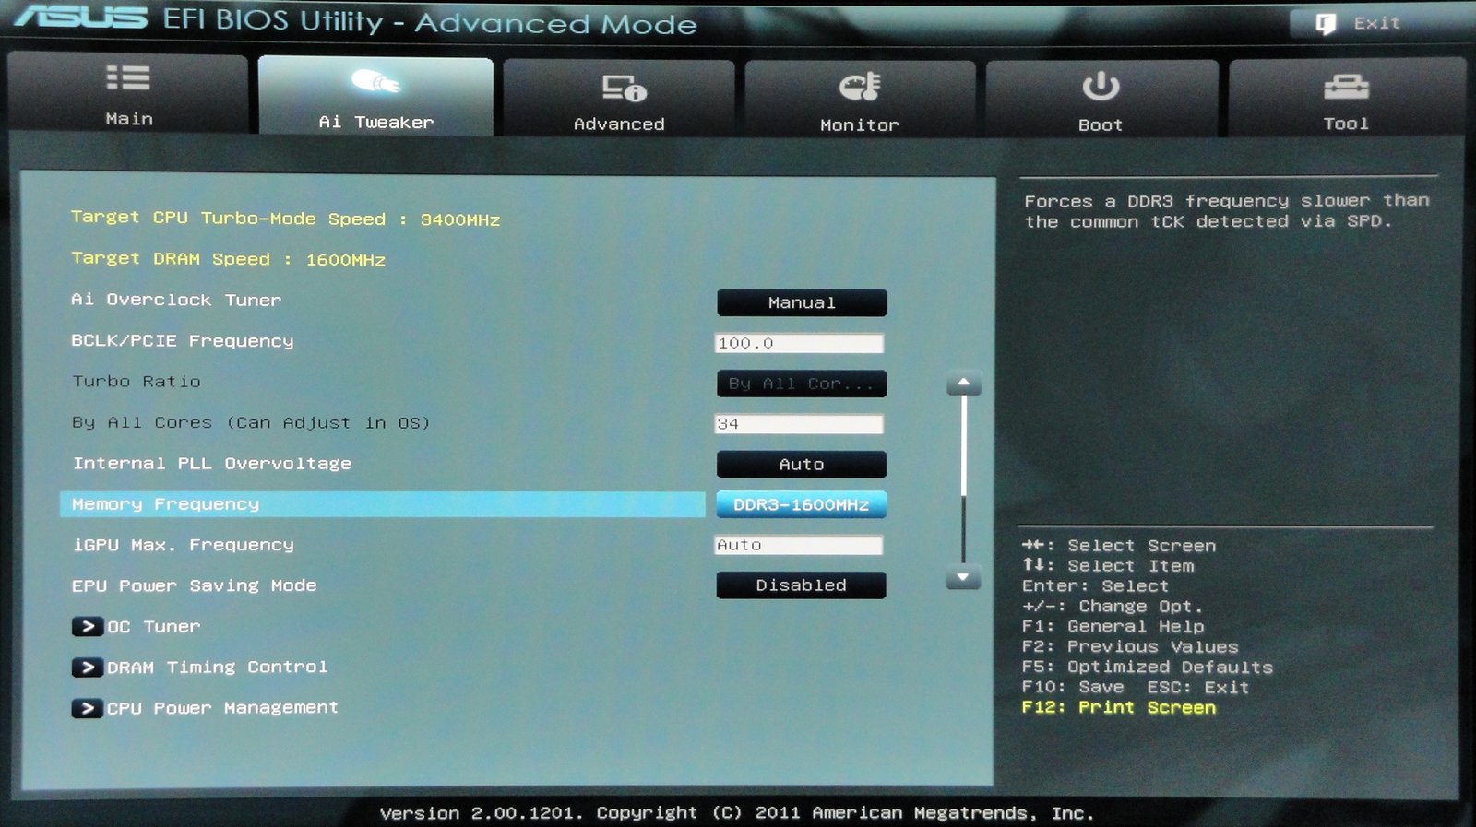Viewport: 1476px width, 827px height.
Task: Click the Main tab list icon
Action: pos(128,78)
